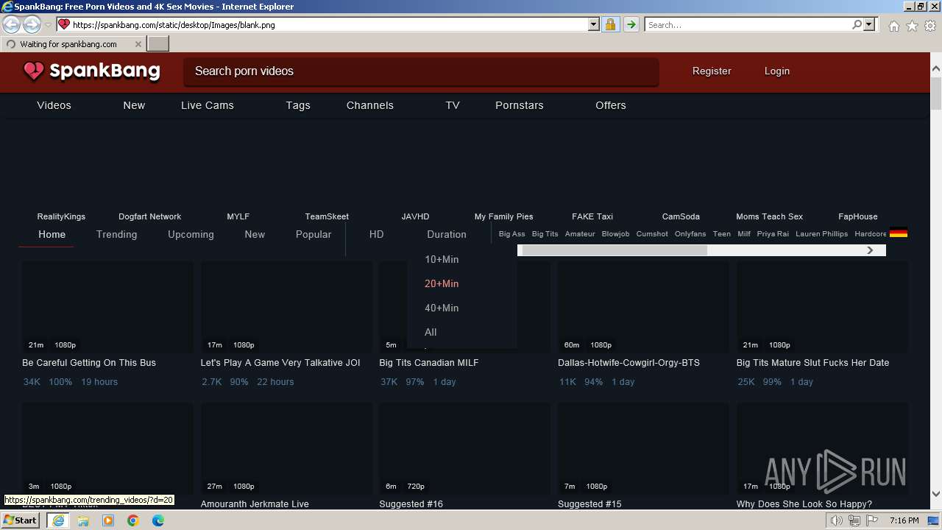This screenshot has width=942, height=530.
Task: Open the Offers menu item
Action: click(x=611, y=105)
